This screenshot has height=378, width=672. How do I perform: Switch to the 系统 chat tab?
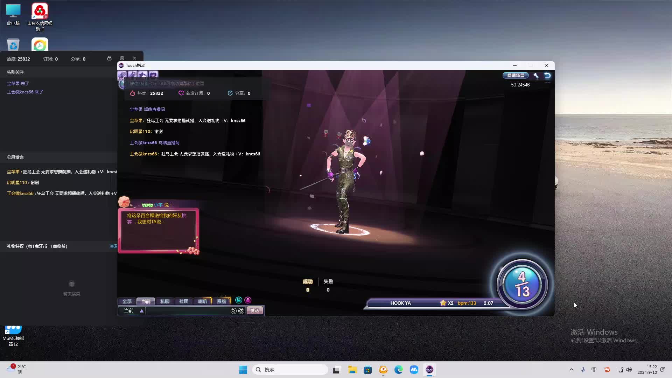tap(221, 301)
